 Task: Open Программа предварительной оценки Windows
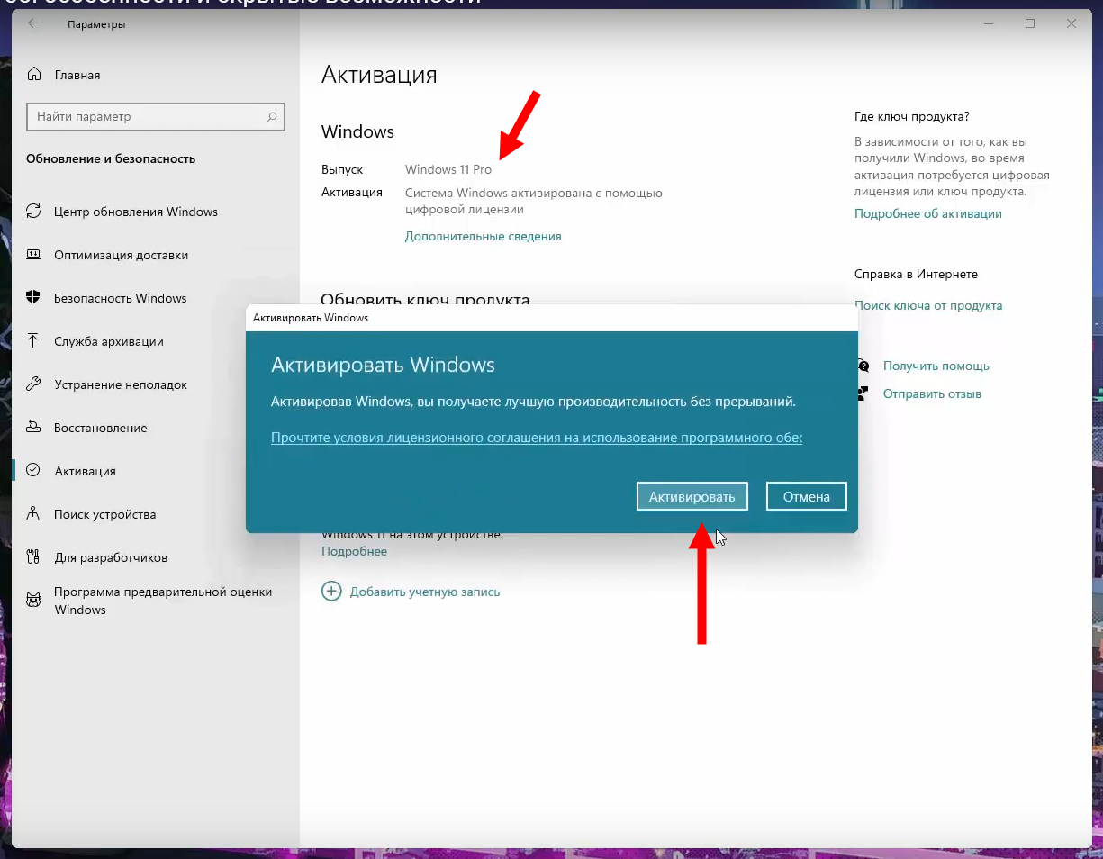pyautogui.click(x=156, y=601)
